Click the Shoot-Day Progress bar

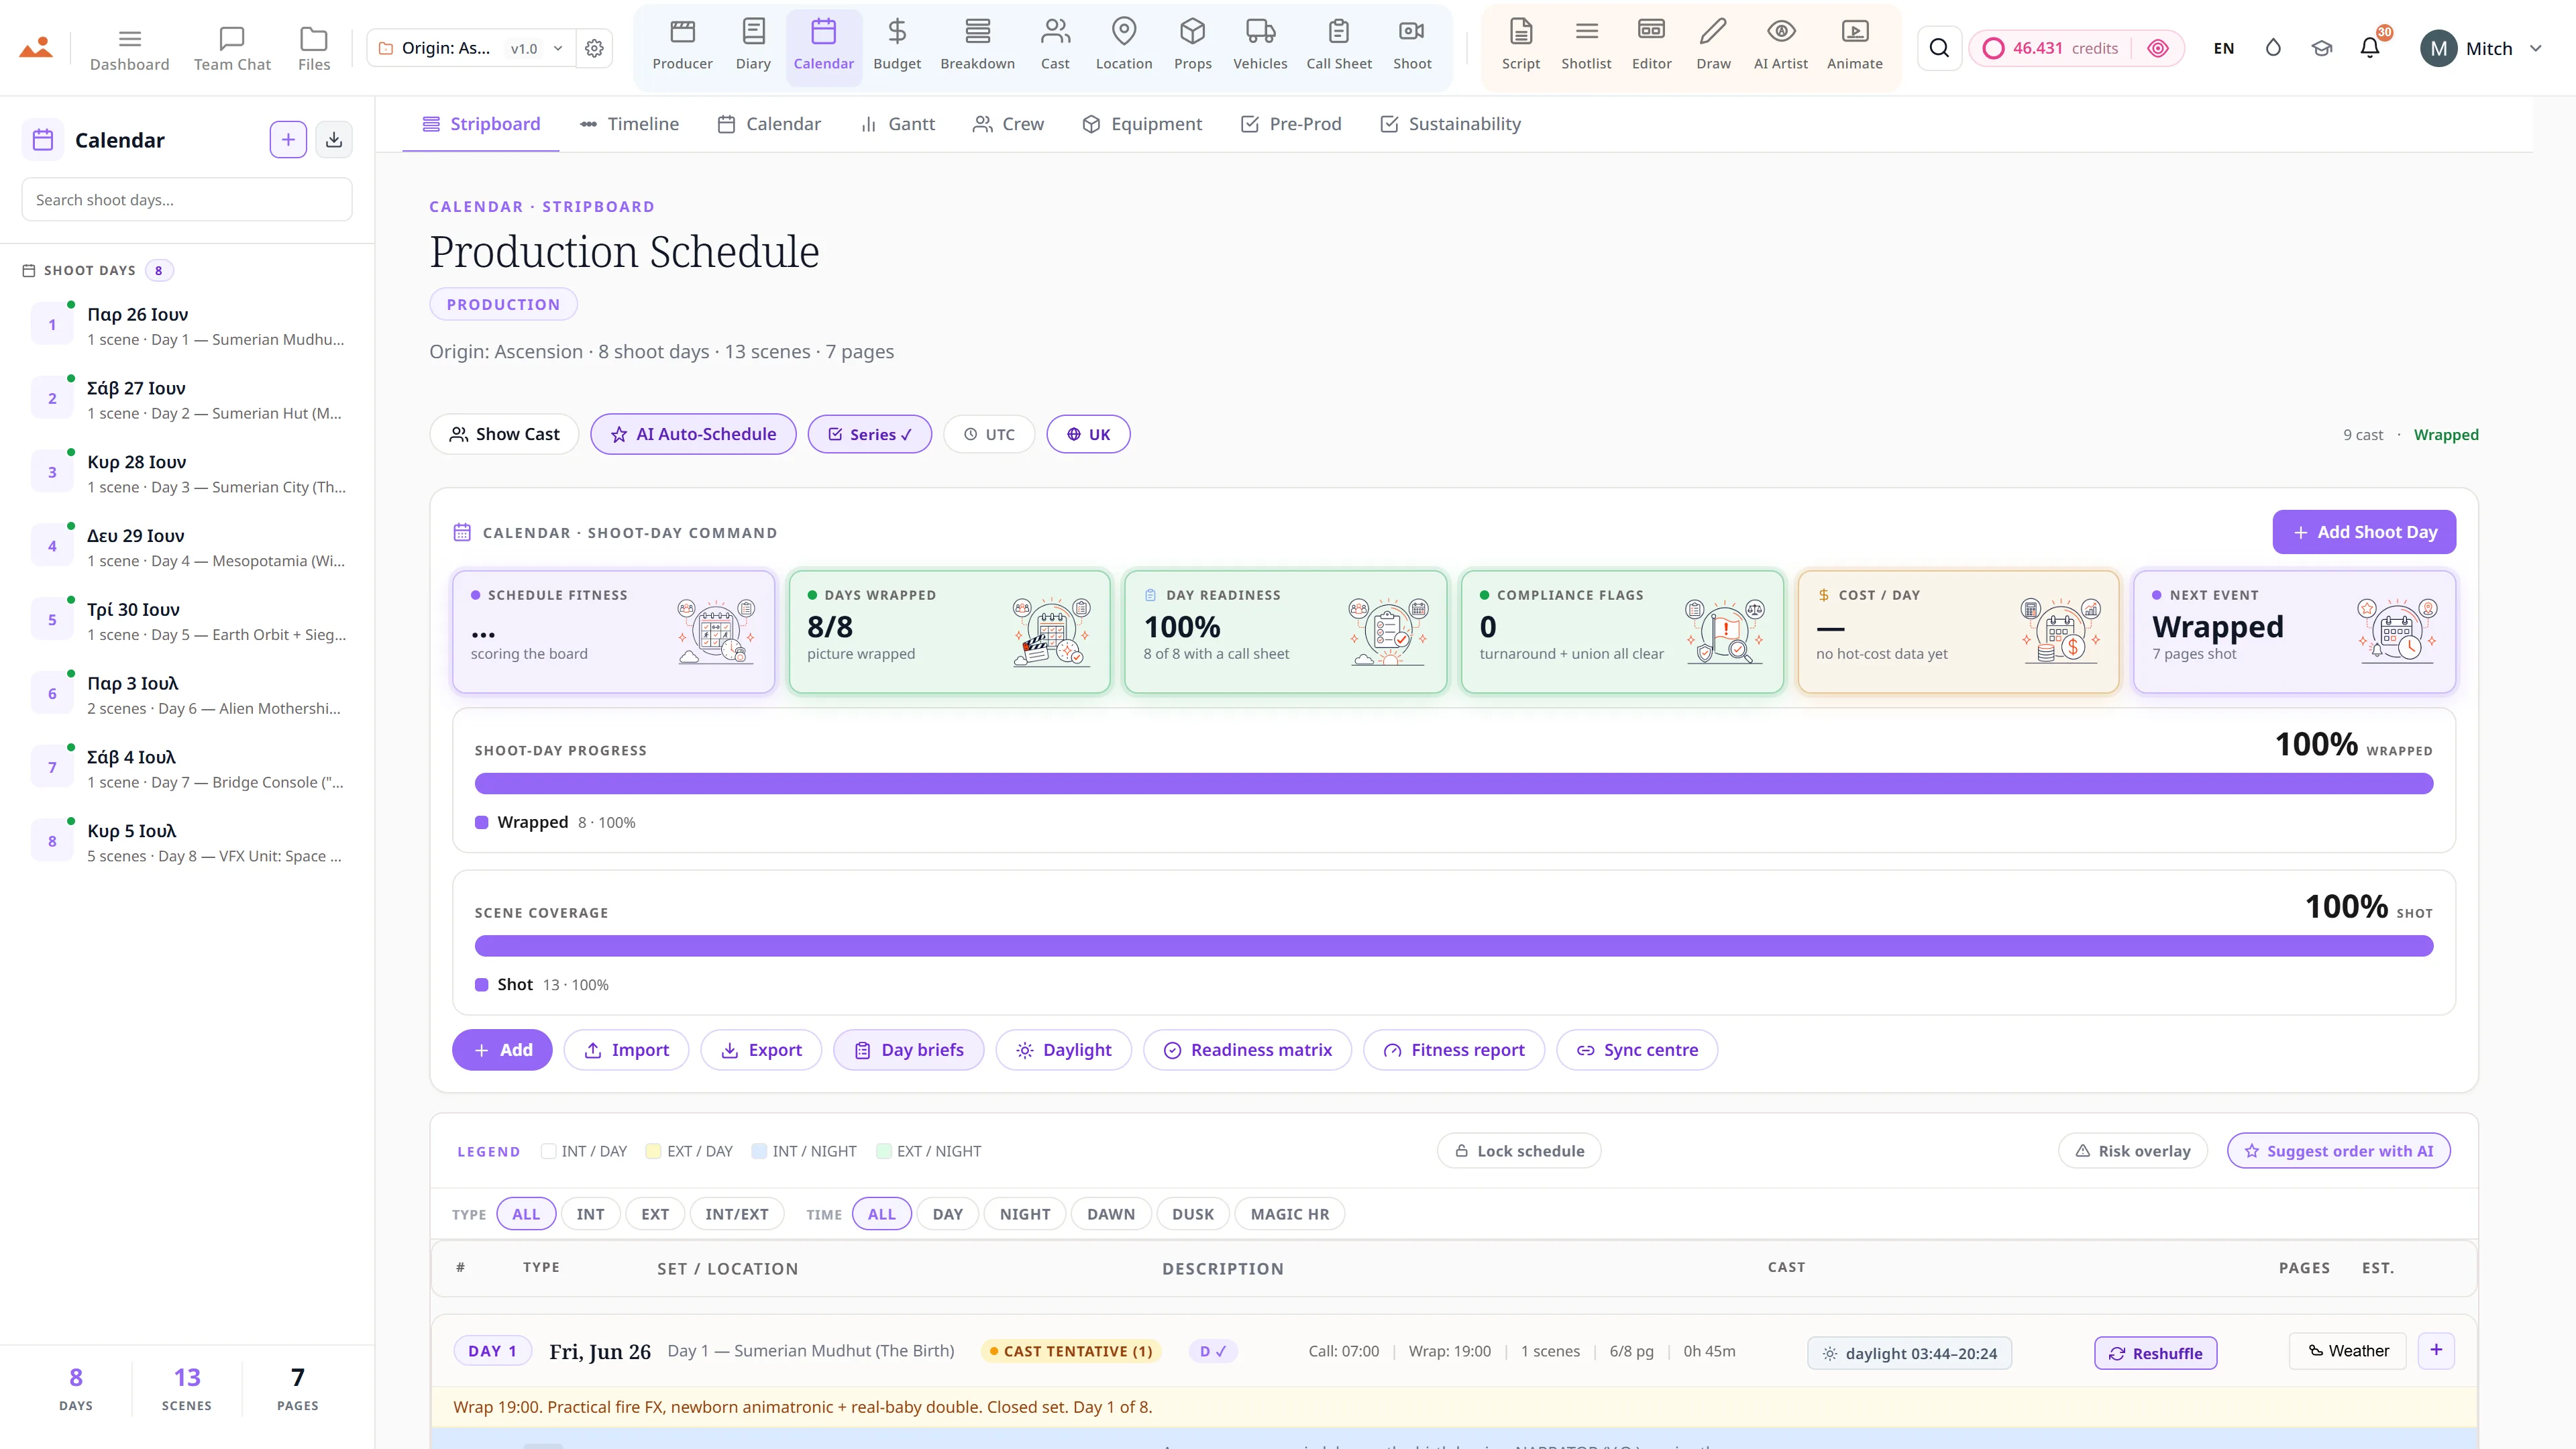click(1454, 783)
